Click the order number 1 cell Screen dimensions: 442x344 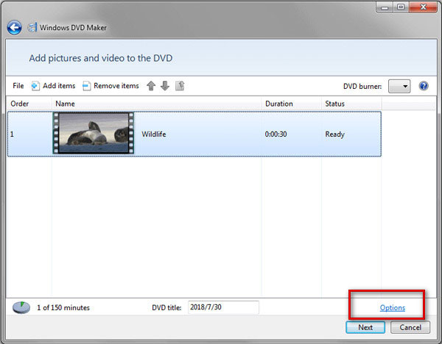click(x=12, y=135)
